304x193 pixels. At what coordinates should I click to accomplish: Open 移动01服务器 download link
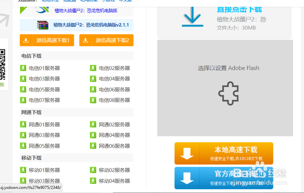pyautogui.click(x=44, y=170)
